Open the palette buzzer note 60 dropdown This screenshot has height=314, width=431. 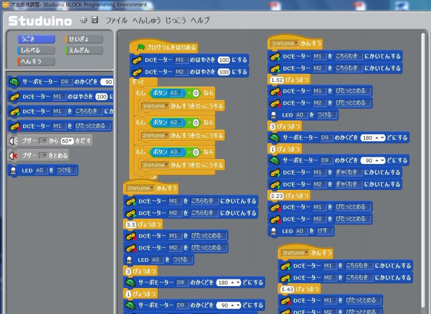tap(67, 141)
